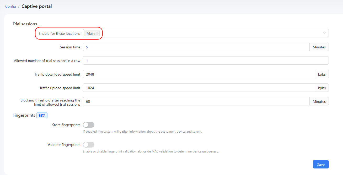Click the Validate fingerprints description text
Image resolution: width=343 pixels, height=175 pixels.
point(151,151)
